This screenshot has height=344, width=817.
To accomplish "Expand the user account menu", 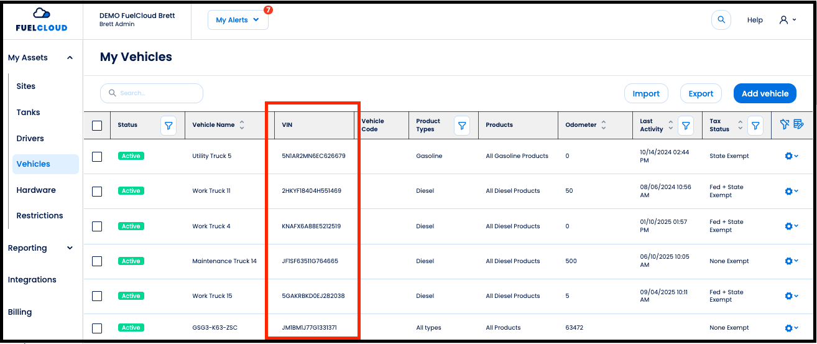I will [x=788, y=20].
